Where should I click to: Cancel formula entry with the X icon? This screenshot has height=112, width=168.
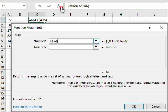coord(40,6)
